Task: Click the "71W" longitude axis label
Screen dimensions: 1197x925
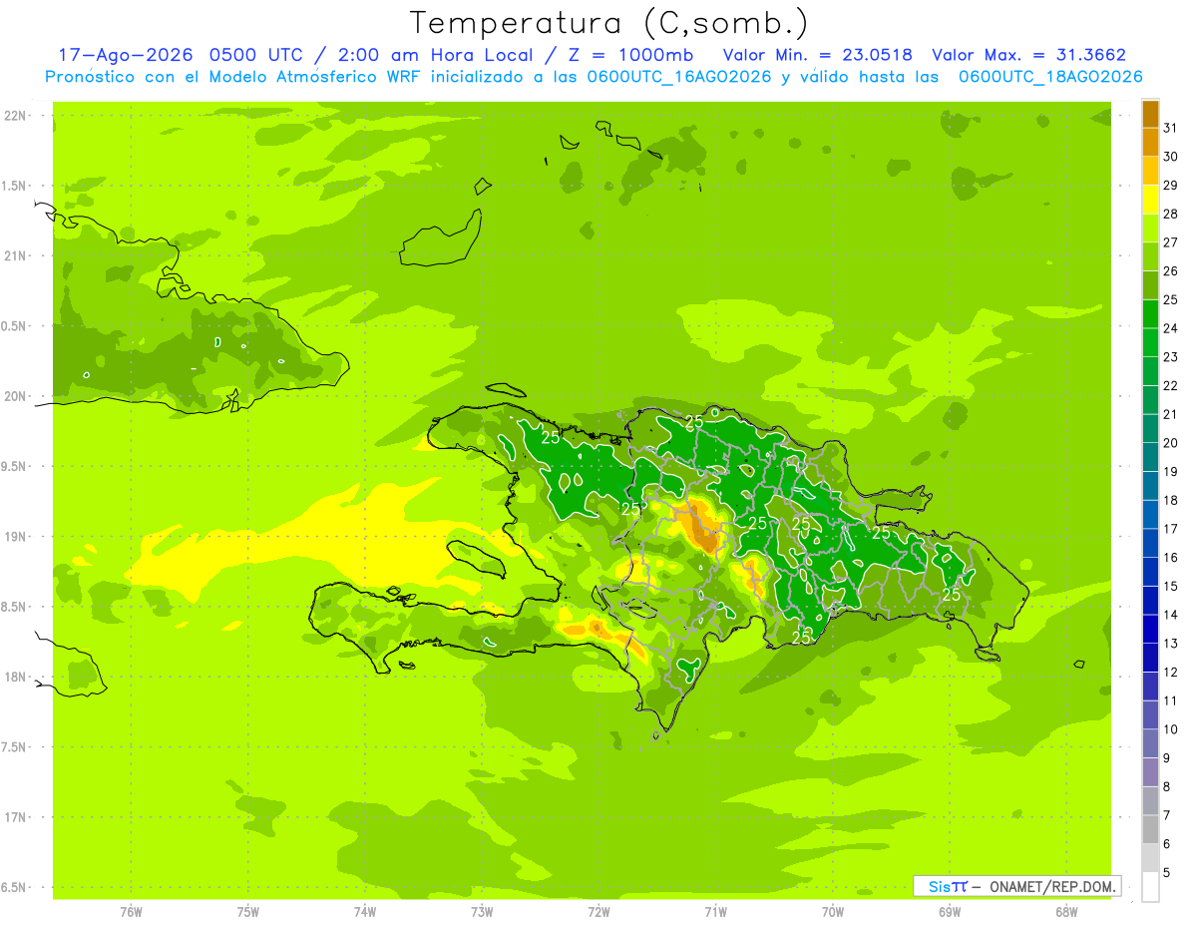Action: [x=715, y=912]
